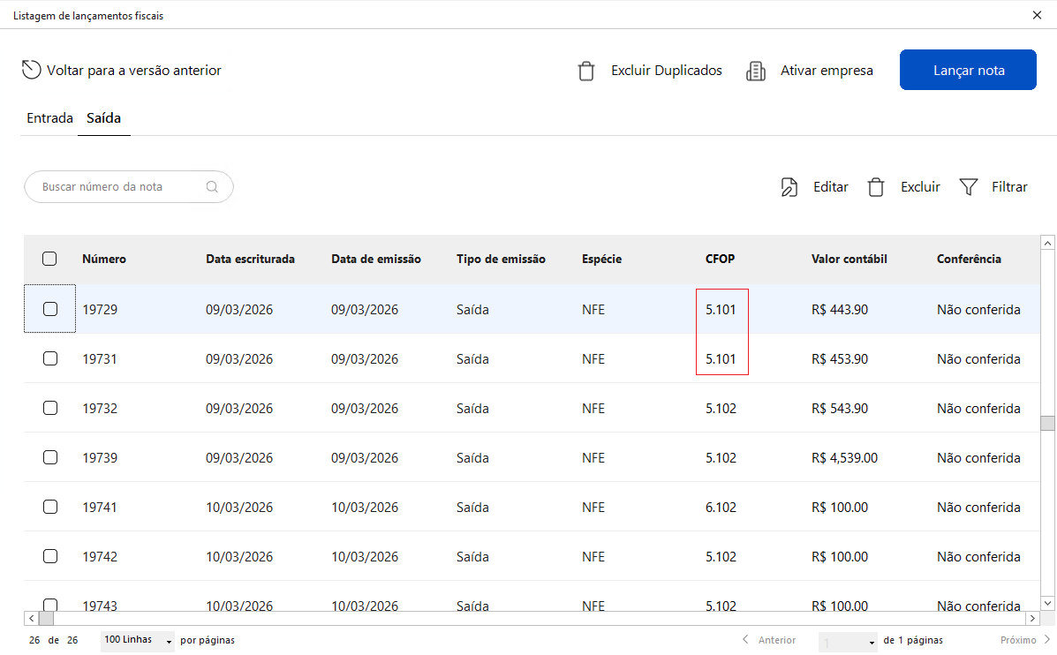Check the box for nota 19731
Screen dimensions: 1057x655
[49, 358]
